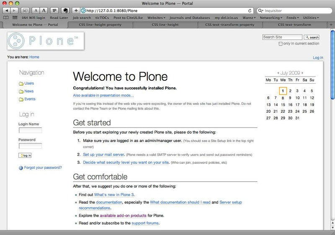Open Also available in presentation mode link
This screenshot has width=335, height=235.
103,96
